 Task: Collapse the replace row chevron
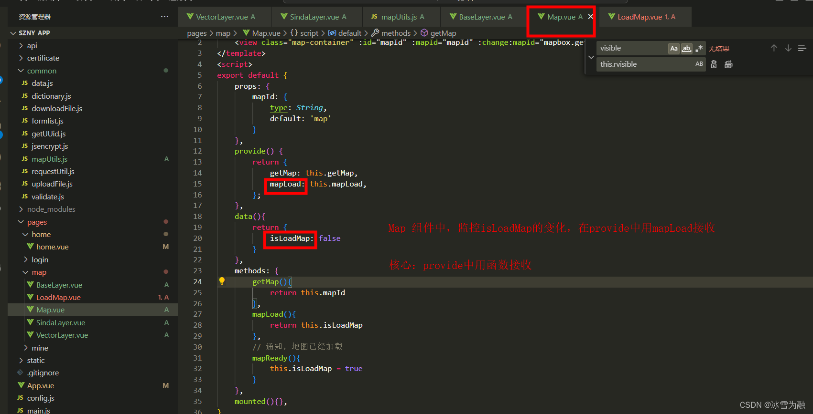(x=591, y=57)
